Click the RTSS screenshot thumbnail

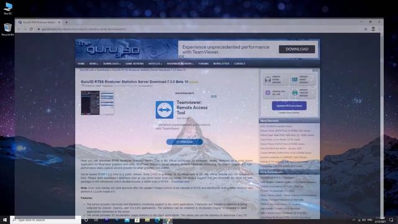pos(98,103)
